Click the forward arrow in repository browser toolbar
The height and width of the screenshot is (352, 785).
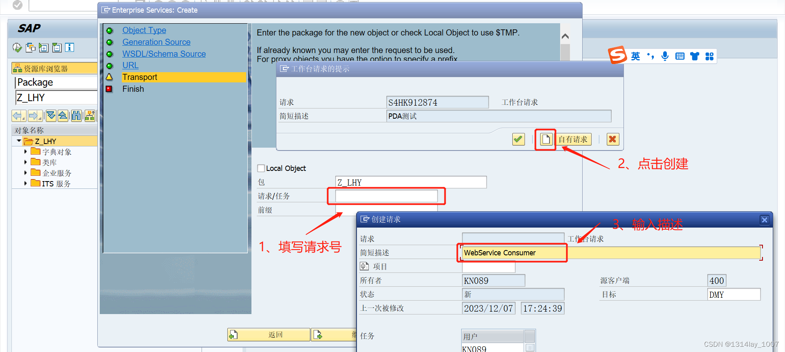35,116
